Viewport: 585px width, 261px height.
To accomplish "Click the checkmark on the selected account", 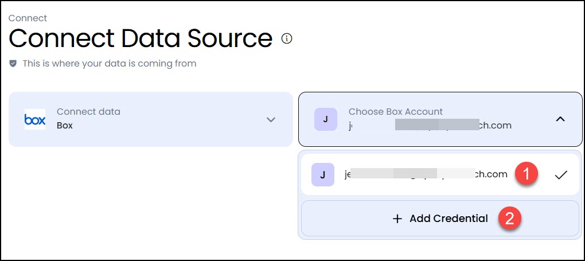I will coord(561,174).
